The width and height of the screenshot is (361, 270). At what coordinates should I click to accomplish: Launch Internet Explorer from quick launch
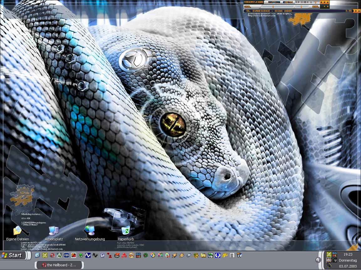point(37,255)
